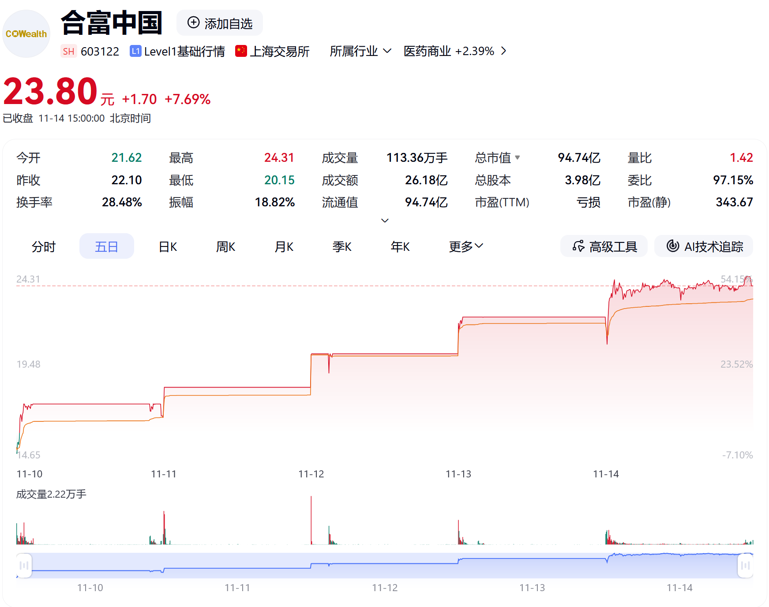Click the -7.10% right axis label
Viewport: 769px width, 607px height.
737,455
